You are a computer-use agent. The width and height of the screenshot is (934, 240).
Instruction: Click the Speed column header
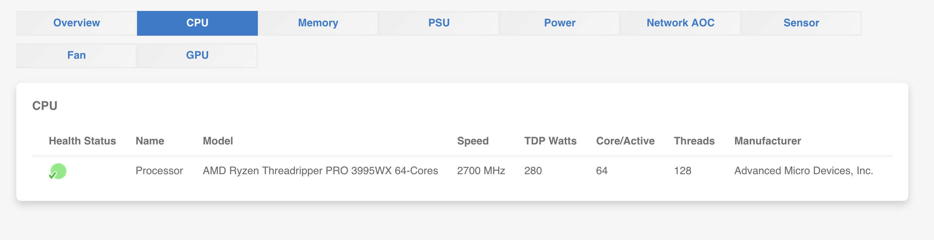[x=473, y=141]
